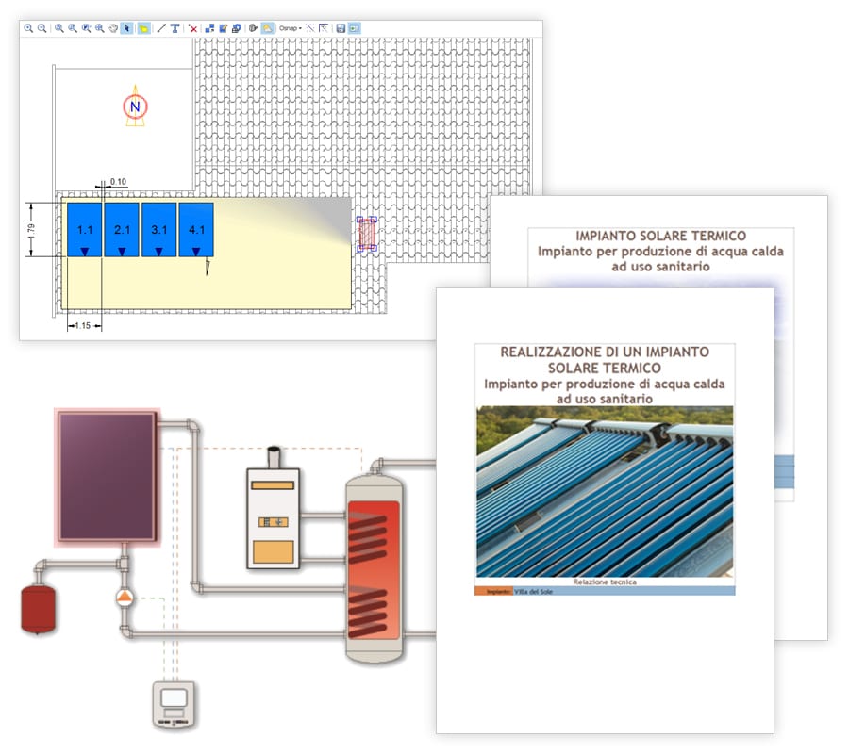Click the zoom out magnifier with minus
Image resolution: width=849 pixels, height=754 pixels.
pos(42,28)
